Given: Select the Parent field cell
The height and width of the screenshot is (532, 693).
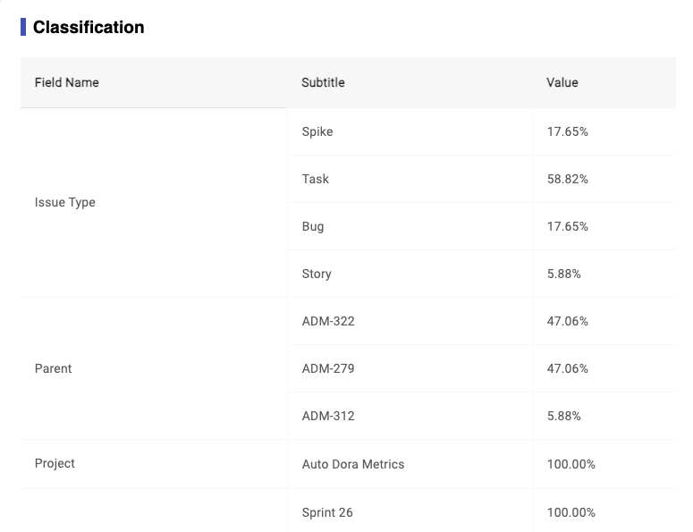Looking at the screenshot, I should point(54,368).
